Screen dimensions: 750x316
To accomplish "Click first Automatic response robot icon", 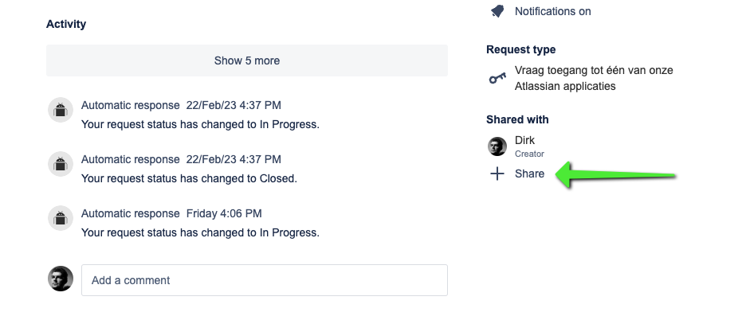I will tap(61, 111).
